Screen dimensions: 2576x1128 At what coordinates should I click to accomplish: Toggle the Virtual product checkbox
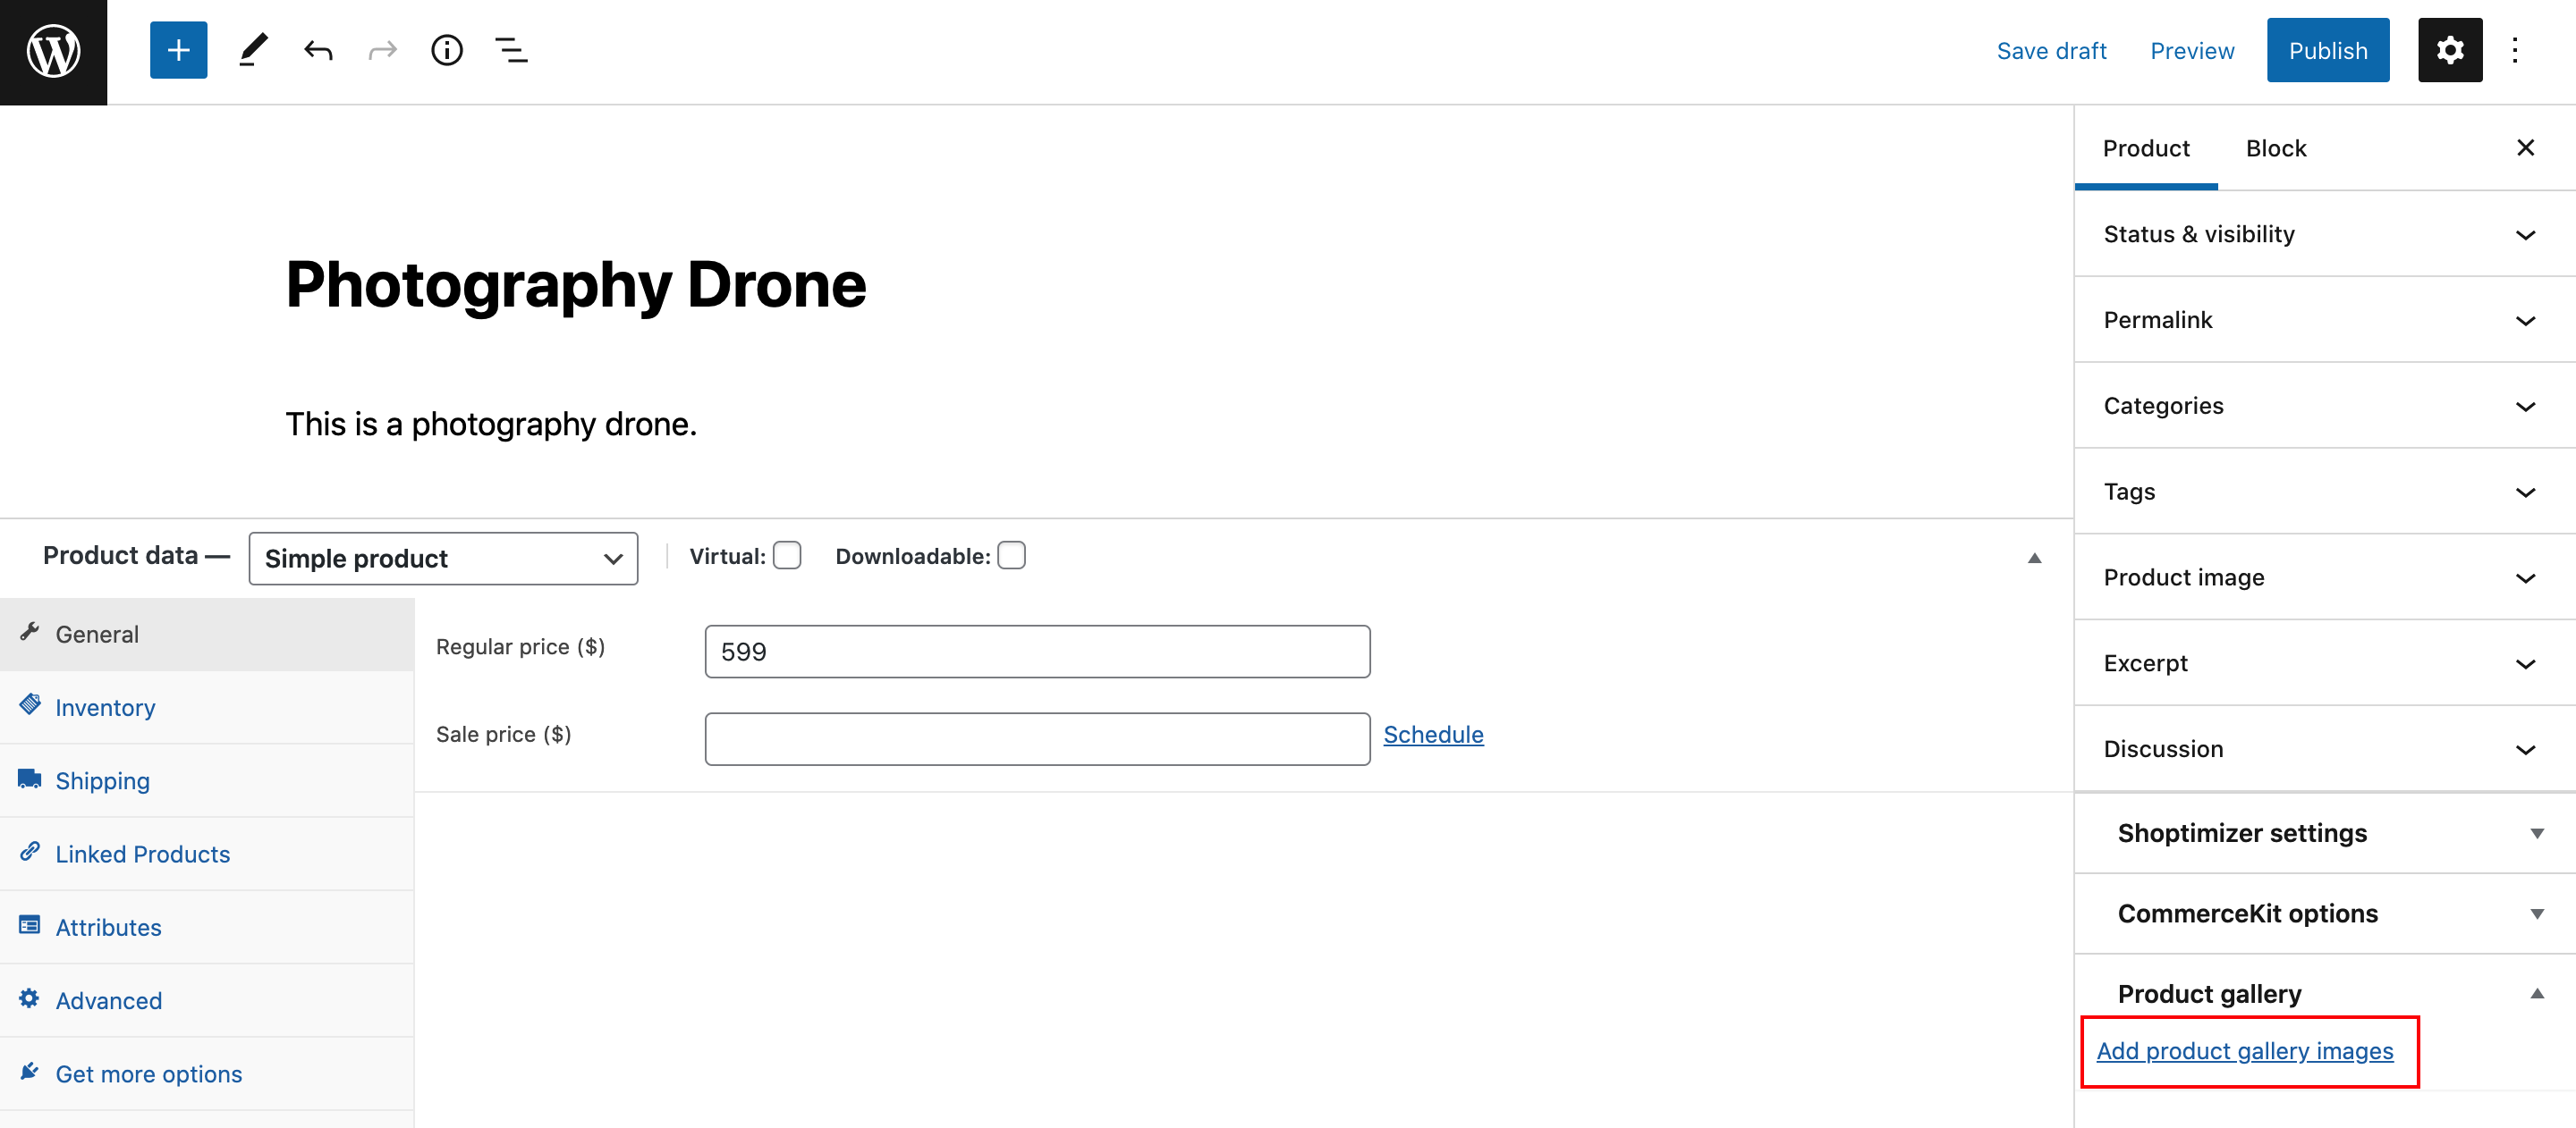coord(785,555)
